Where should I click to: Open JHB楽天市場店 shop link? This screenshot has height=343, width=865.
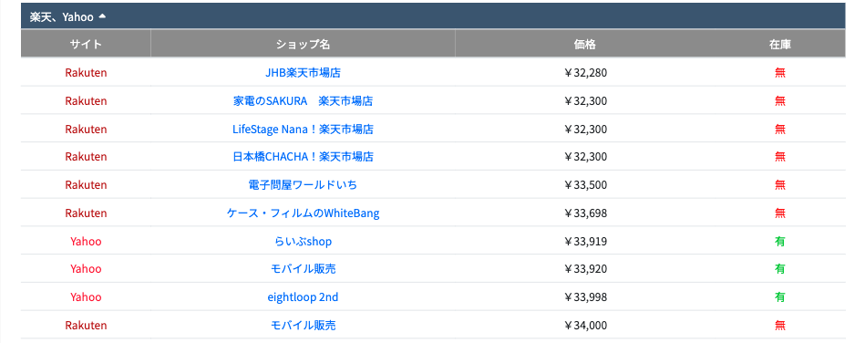tap(303, 73)
